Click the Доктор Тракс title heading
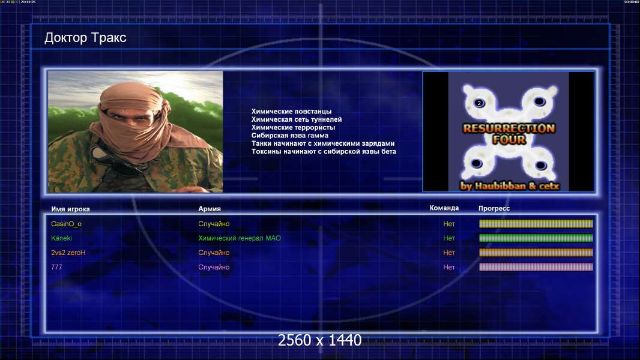This screenshot has height=360, width=640. pos(85,38)
